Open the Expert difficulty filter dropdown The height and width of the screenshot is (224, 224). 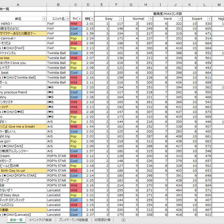pyautogui.click(x=210, y=19)
